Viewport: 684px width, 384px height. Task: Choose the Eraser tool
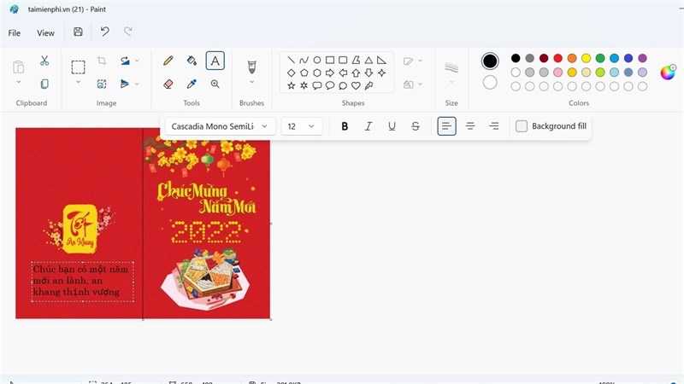[168, 84]
